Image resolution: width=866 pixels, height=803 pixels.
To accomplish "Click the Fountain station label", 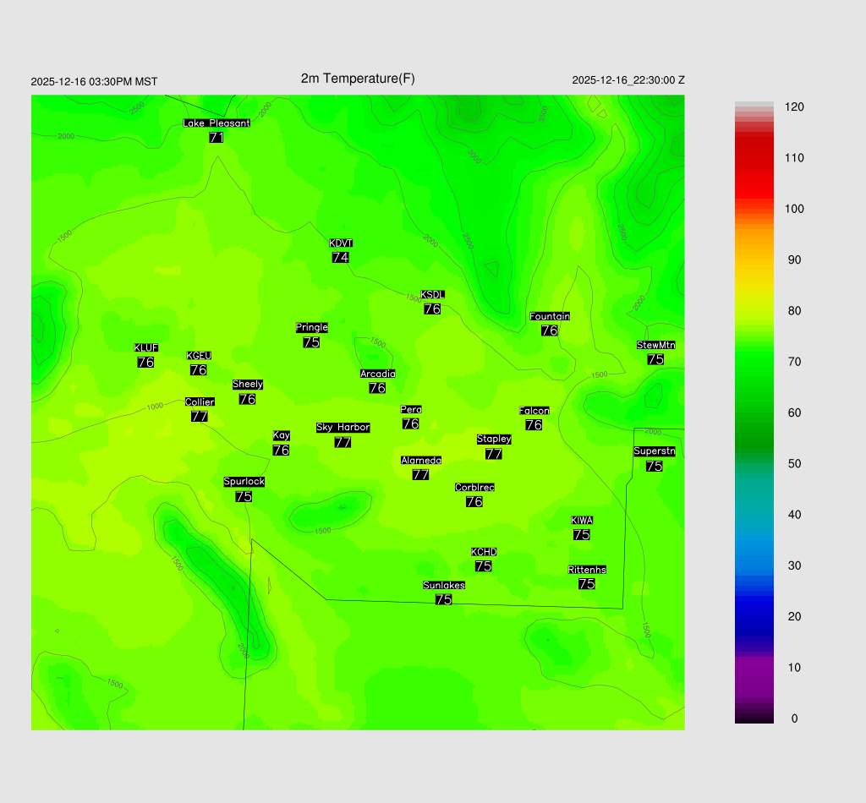I will 550,317.
